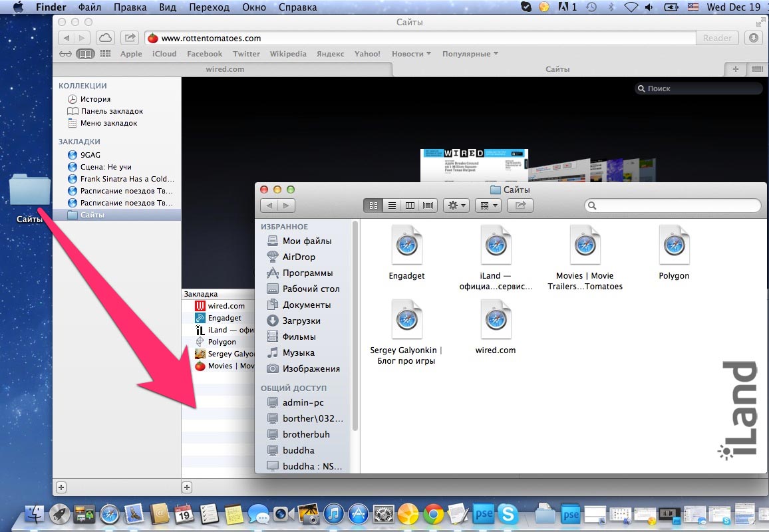Switch Finder to icon view
The height and width of the screenshot is (532, 769).
(373, 205)
